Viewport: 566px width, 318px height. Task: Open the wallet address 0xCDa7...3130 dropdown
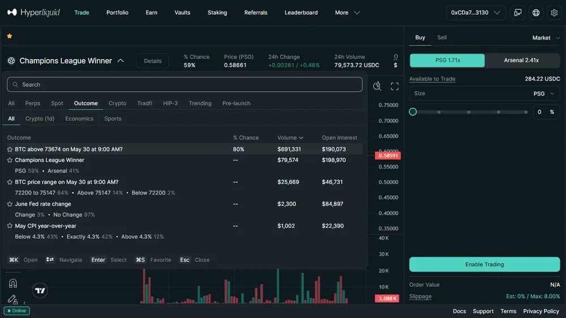pyautogui.click(x=475, y=12)
